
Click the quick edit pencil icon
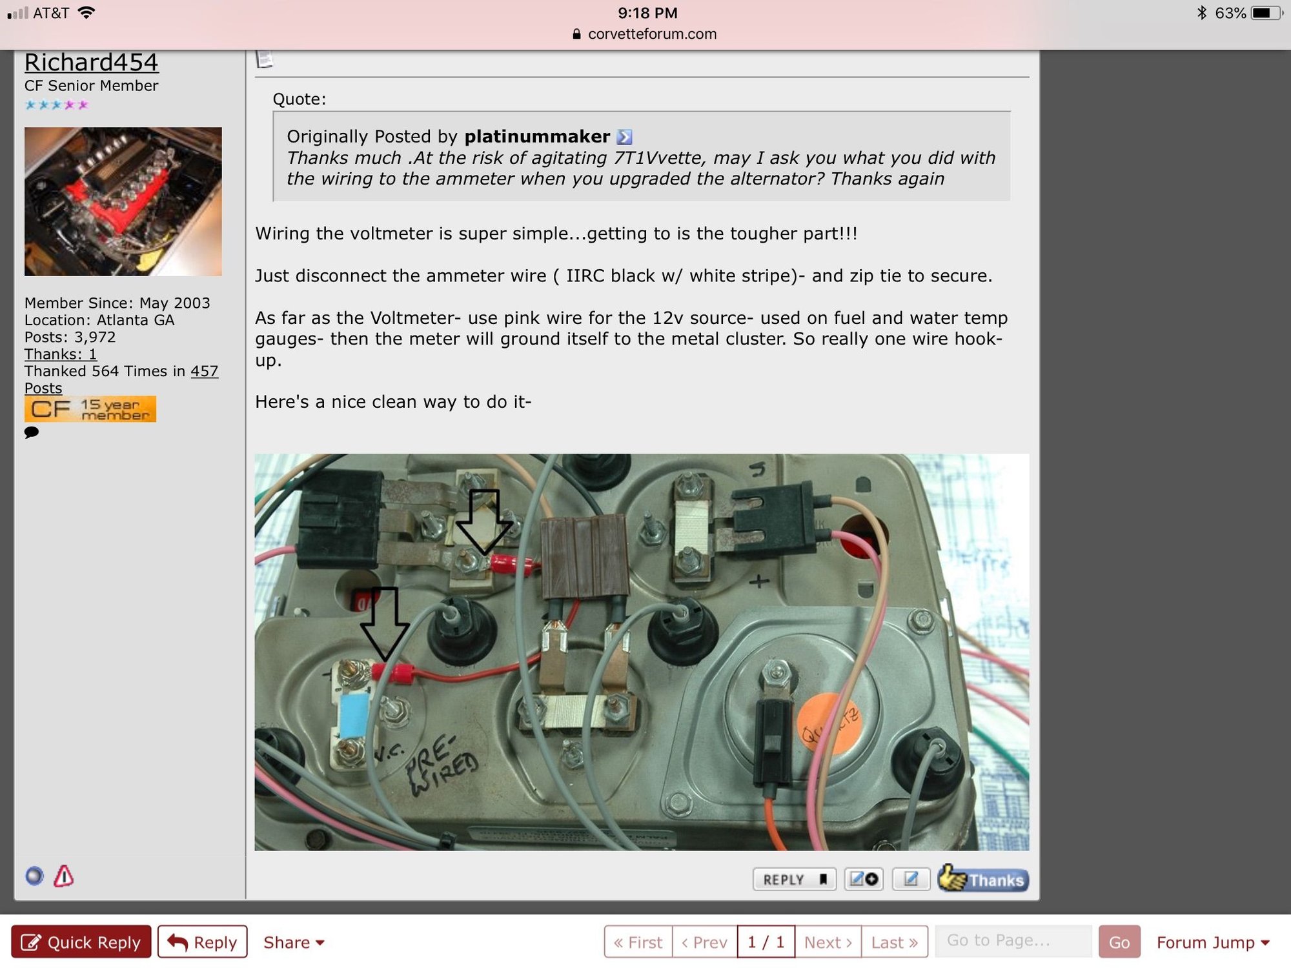[x=910, y=879]
